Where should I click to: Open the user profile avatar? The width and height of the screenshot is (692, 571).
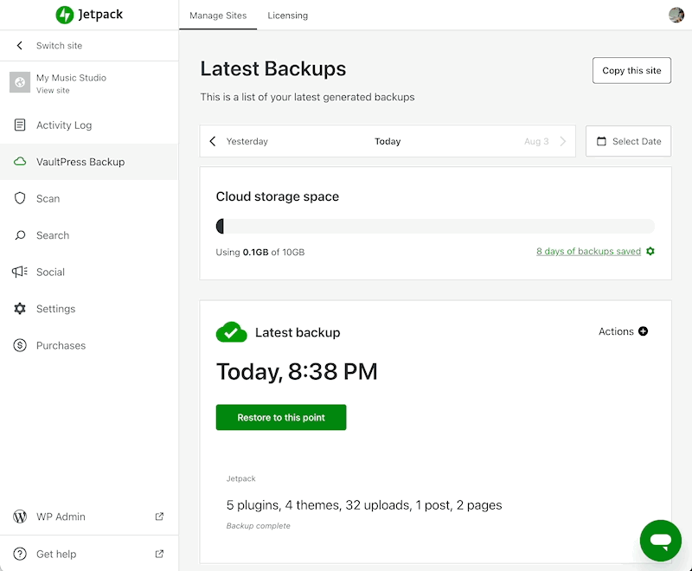676,15
